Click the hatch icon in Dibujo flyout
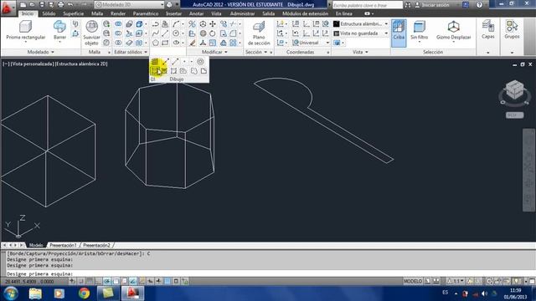The height and width of the screenshot is (301, 536). 155,62
